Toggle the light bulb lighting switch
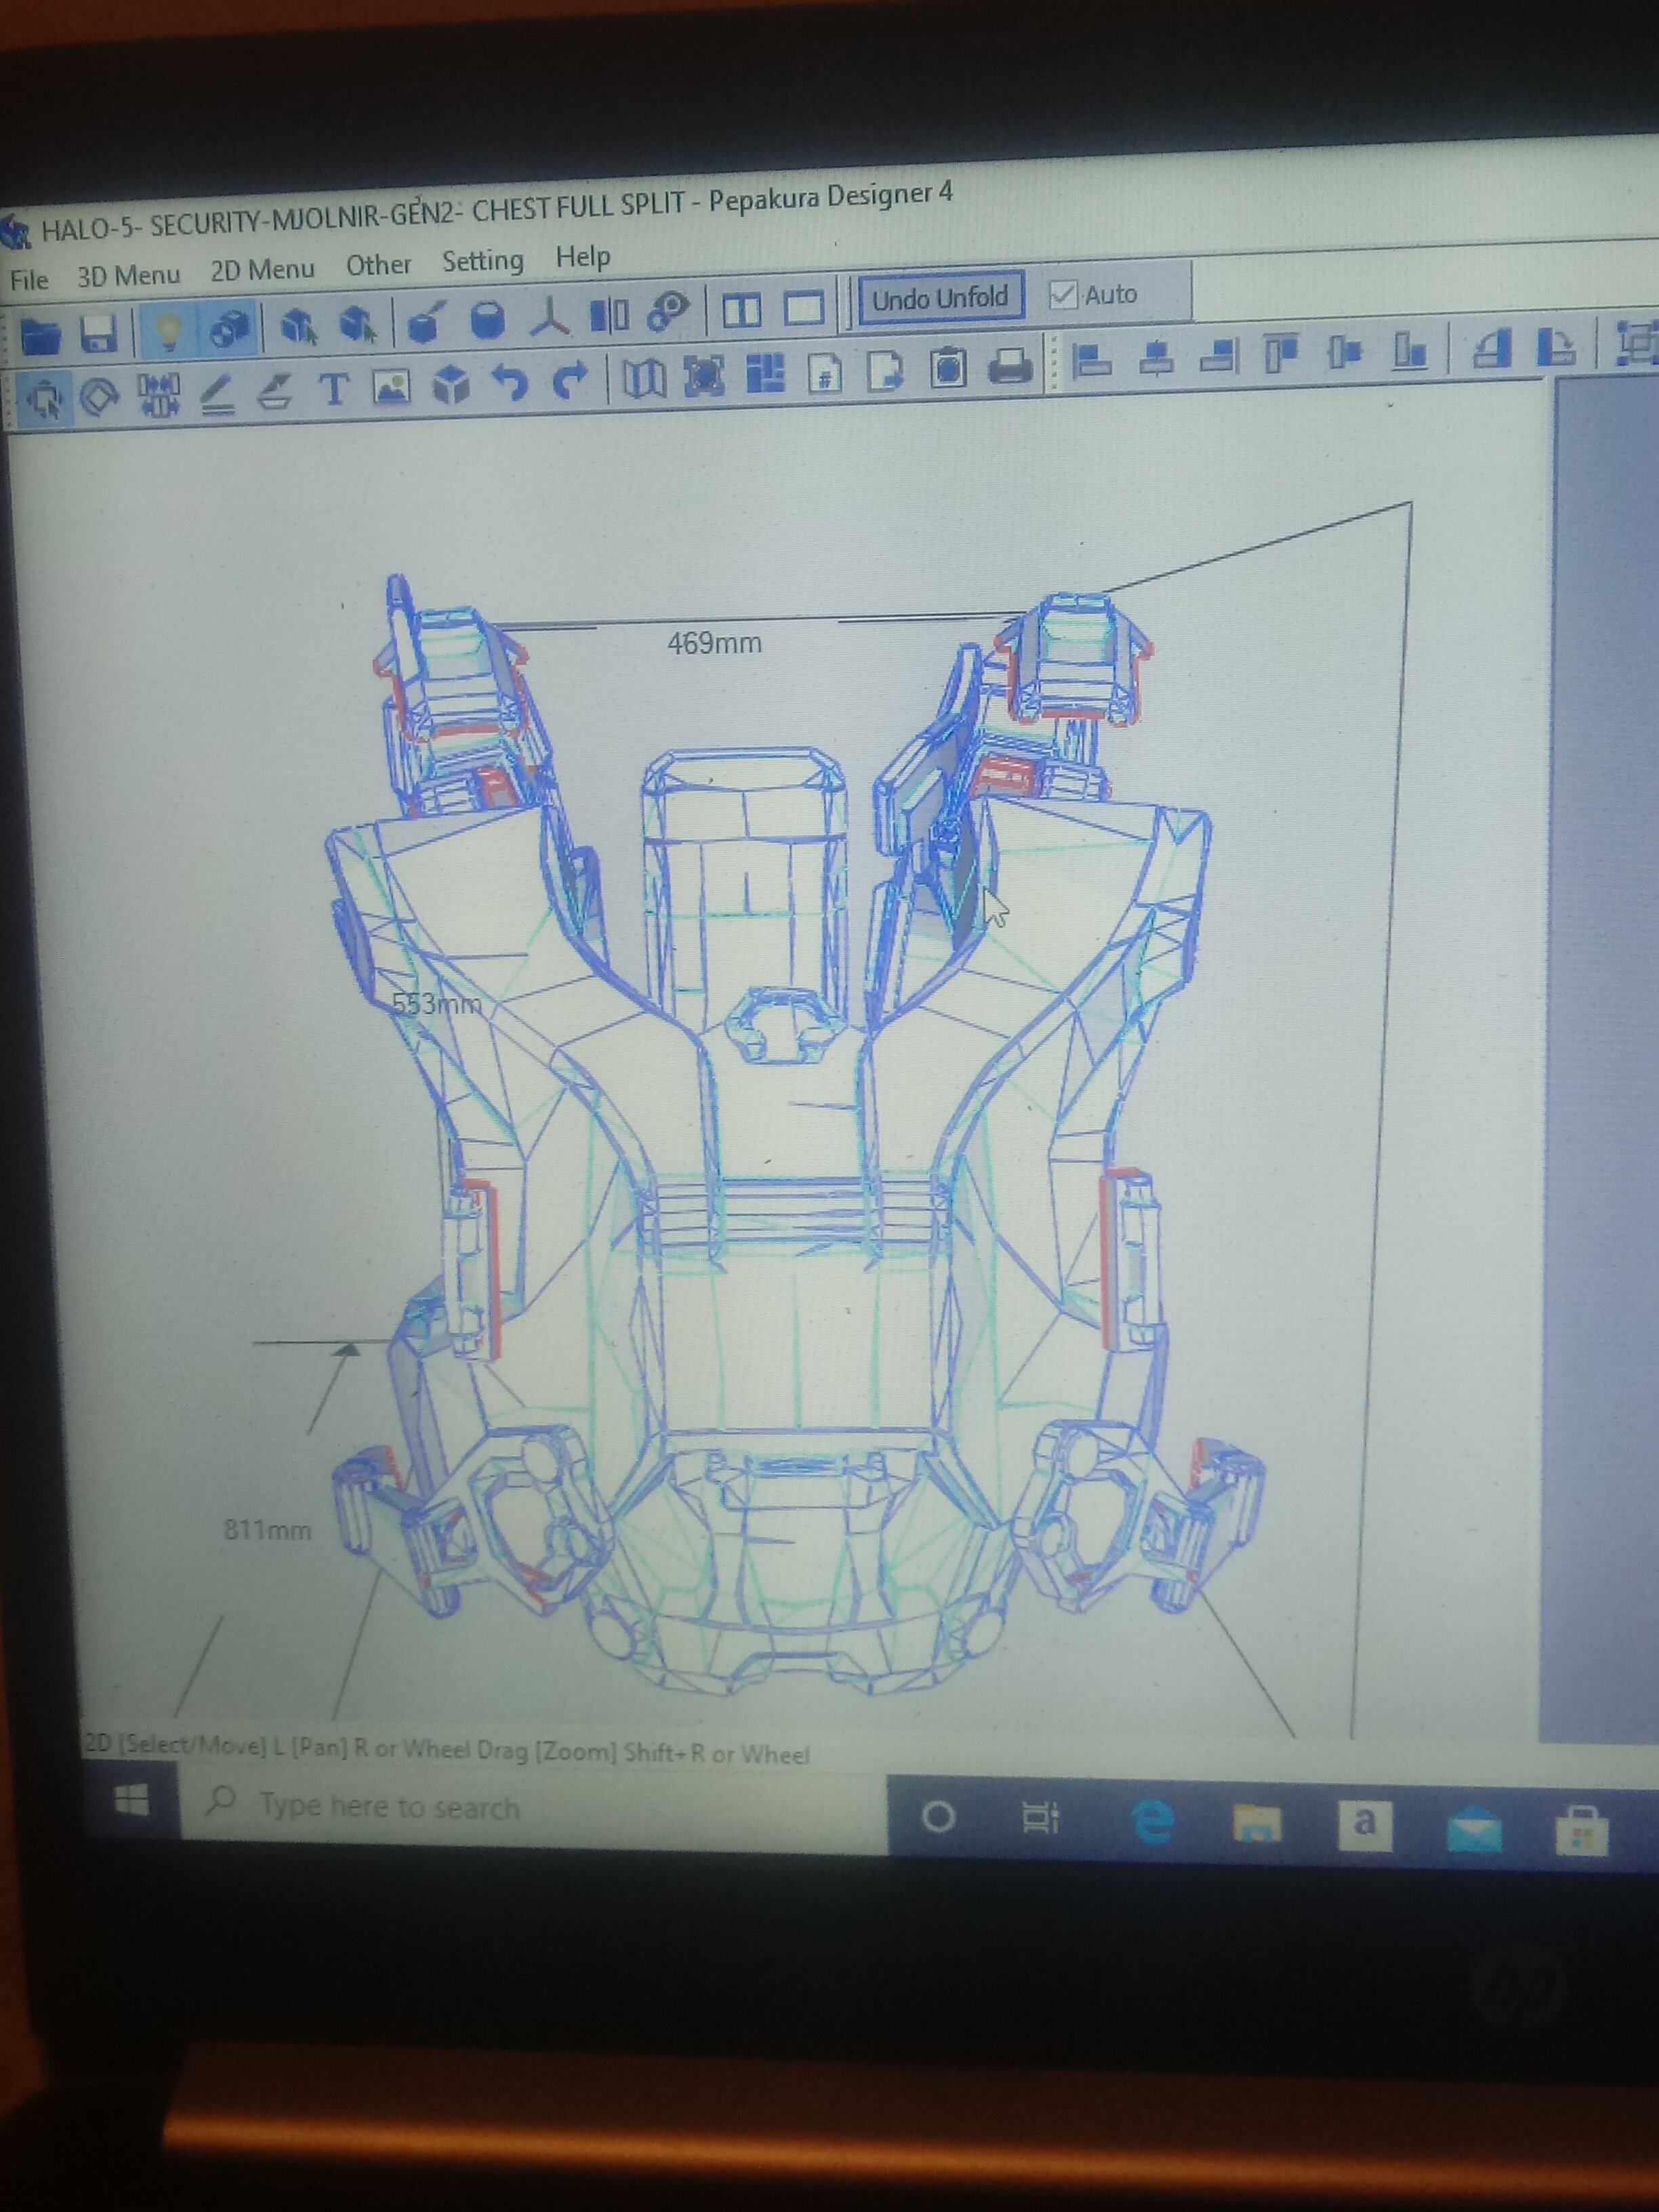Viewport: 1659px width, 2212px height. (168, 331)
